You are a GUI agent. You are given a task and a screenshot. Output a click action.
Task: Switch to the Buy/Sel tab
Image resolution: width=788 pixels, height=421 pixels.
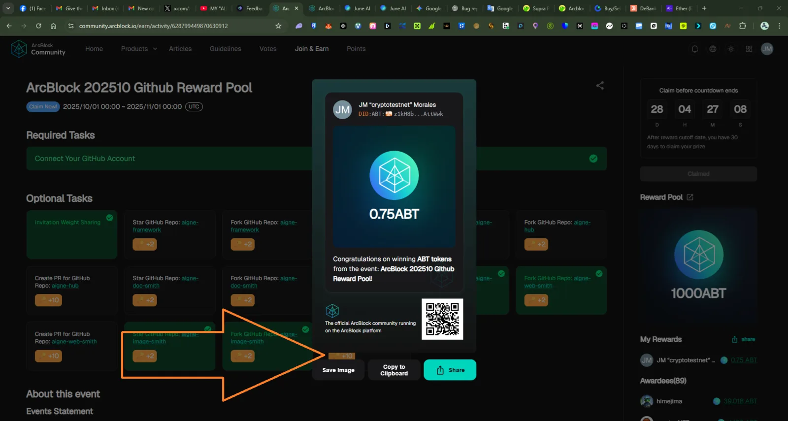click(x=608, y=8)
